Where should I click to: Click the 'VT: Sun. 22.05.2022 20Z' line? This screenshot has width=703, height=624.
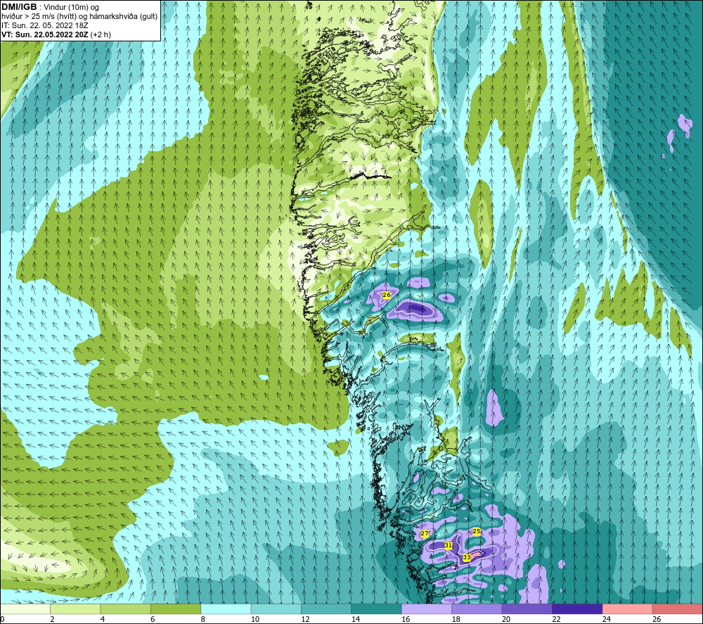(x=45, y=34)
